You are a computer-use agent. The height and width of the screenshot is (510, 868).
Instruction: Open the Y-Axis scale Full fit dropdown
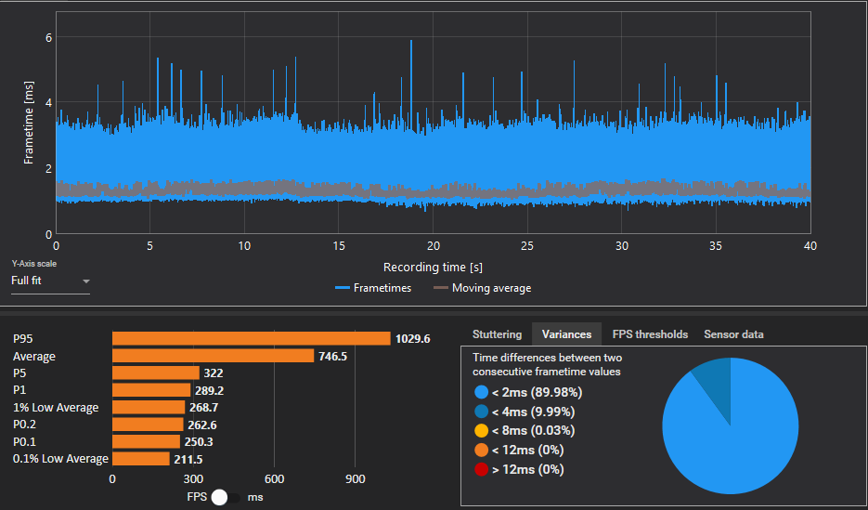pos(50,281)
